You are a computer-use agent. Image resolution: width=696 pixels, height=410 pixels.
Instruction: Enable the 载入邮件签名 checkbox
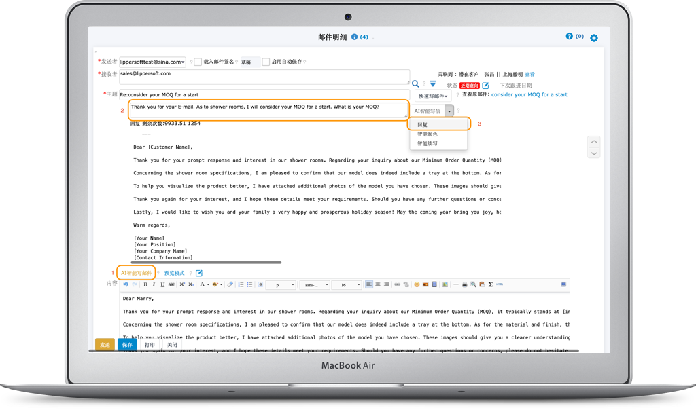click(198, 62)
